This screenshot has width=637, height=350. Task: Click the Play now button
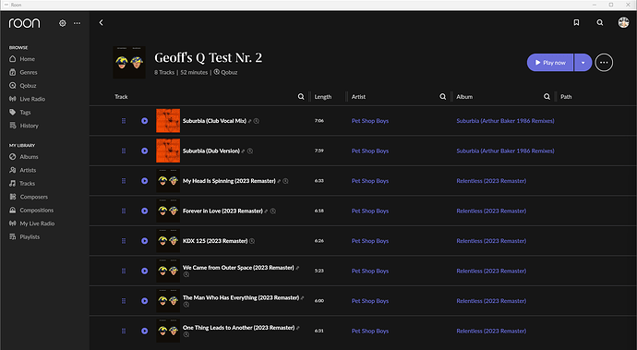550,63
